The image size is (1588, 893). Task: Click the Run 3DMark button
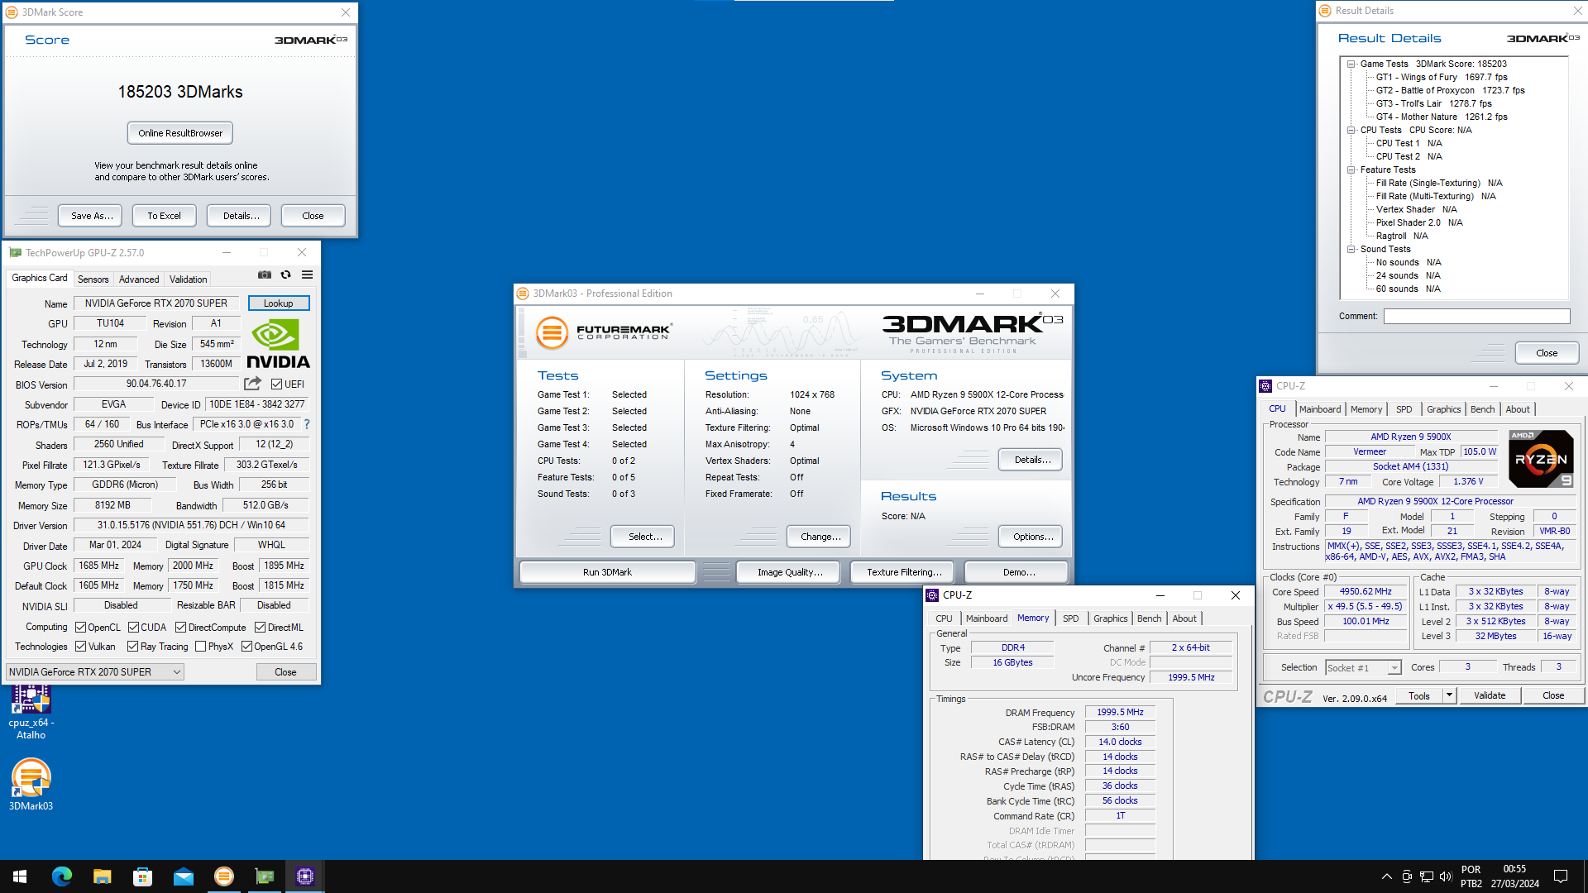(x=607, y=572)
